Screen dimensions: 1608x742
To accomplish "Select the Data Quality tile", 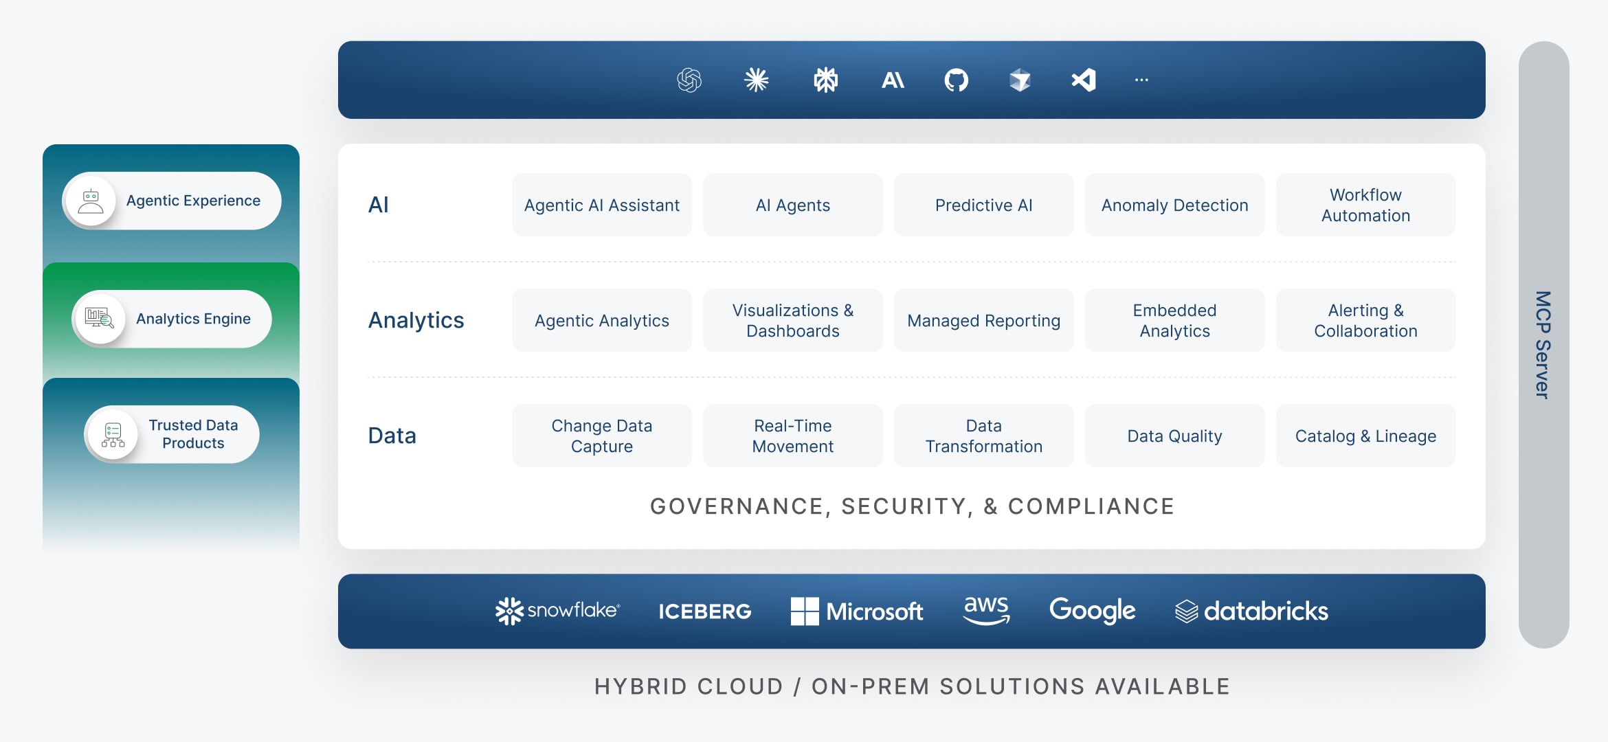I will (1174, 435).
